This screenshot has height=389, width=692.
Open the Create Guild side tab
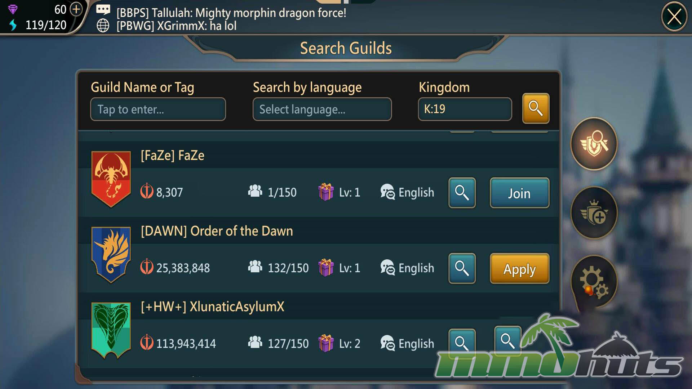coord(594,213)
